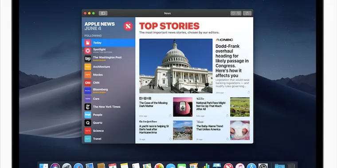This screenshot has width=337, height=168.
Task: Open Siri from the Dock
Action: point(55,166)
